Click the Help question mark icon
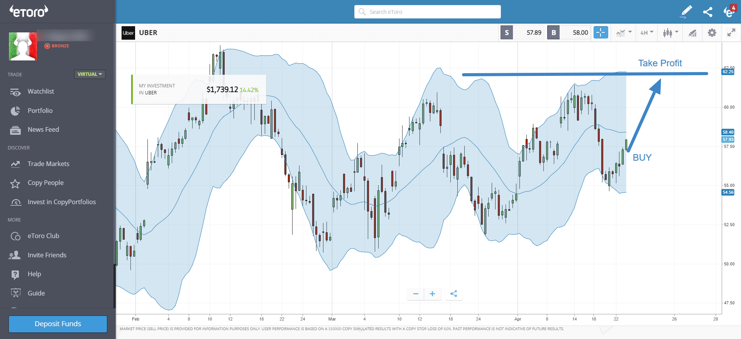 pyautogui.click(x=15, y=274)
